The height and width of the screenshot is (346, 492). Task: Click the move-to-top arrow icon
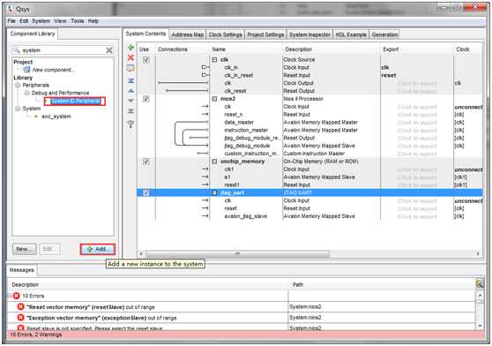tap(130, 80)
